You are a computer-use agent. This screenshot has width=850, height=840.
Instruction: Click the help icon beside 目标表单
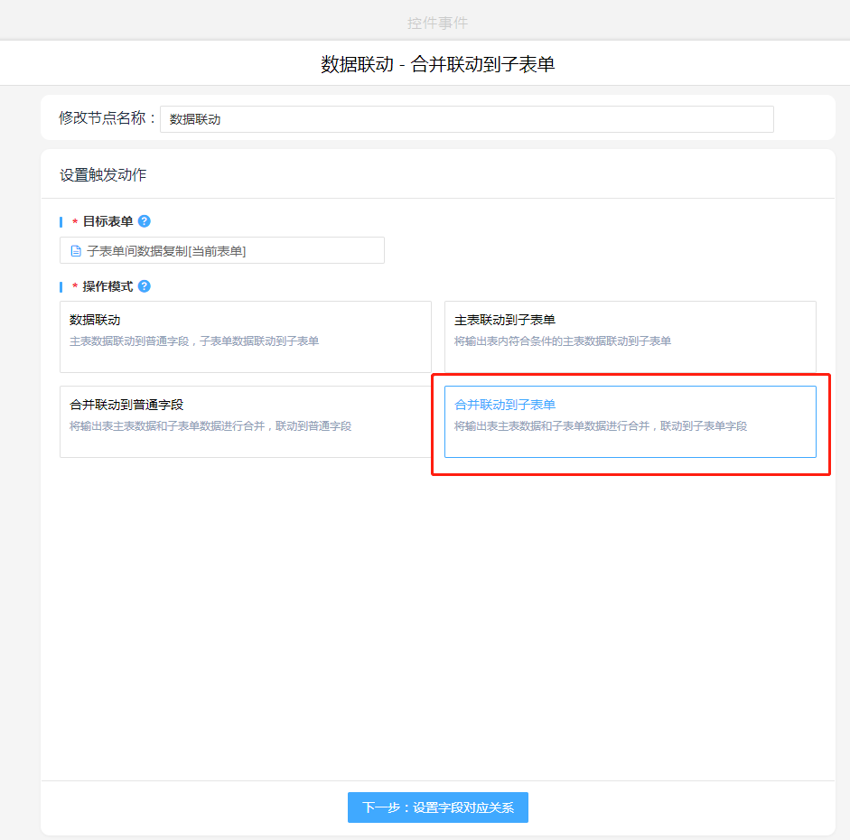coord(145,221)
